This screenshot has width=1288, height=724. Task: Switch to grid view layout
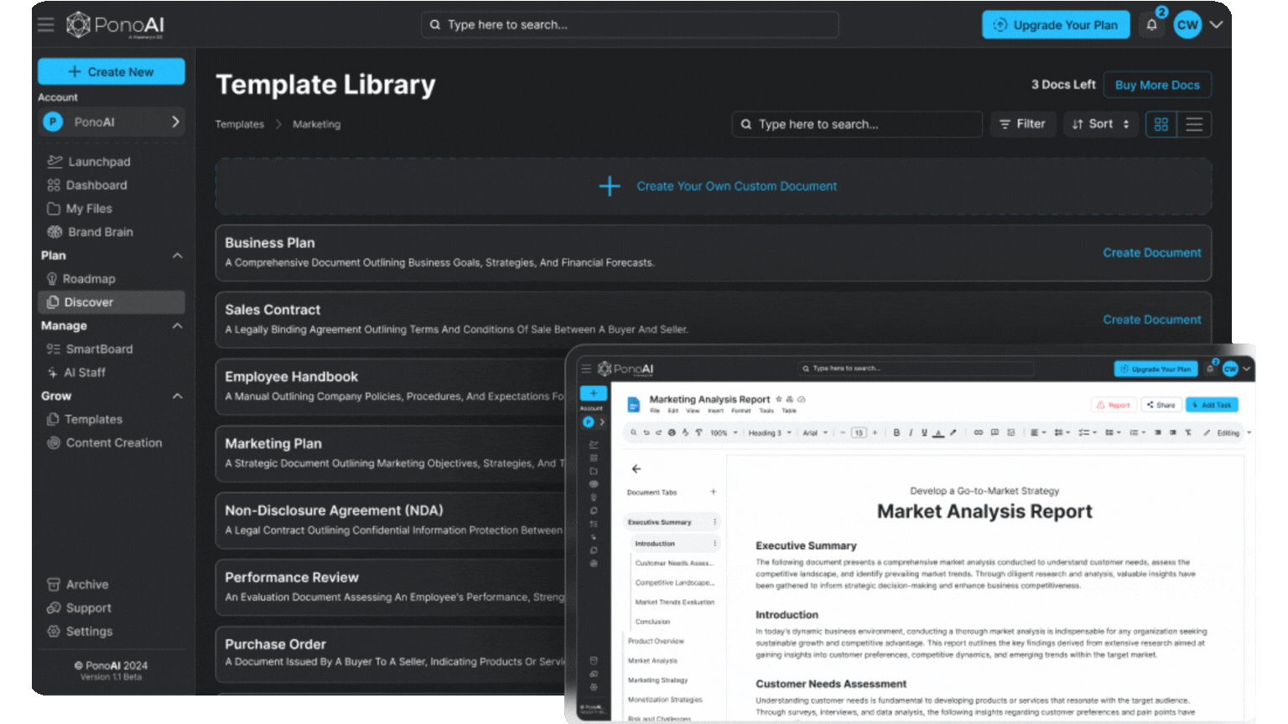pyautogui.click(x=1161, y=124)
